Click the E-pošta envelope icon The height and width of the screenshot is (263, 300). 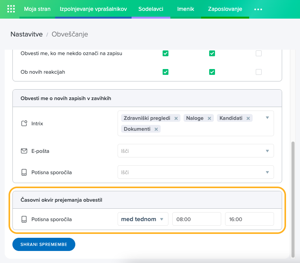(24, 151)
